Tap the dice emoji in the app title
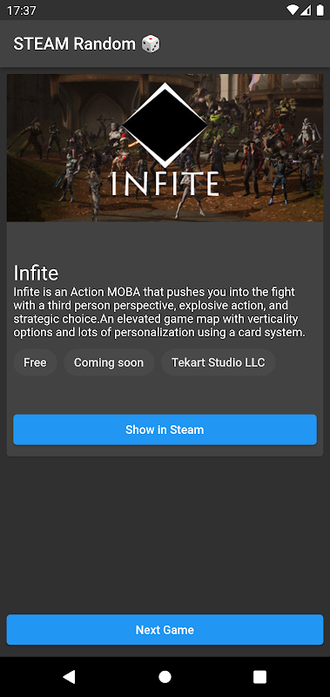The height and width of the screenshot is (697, 330). [x=151, y=44]
